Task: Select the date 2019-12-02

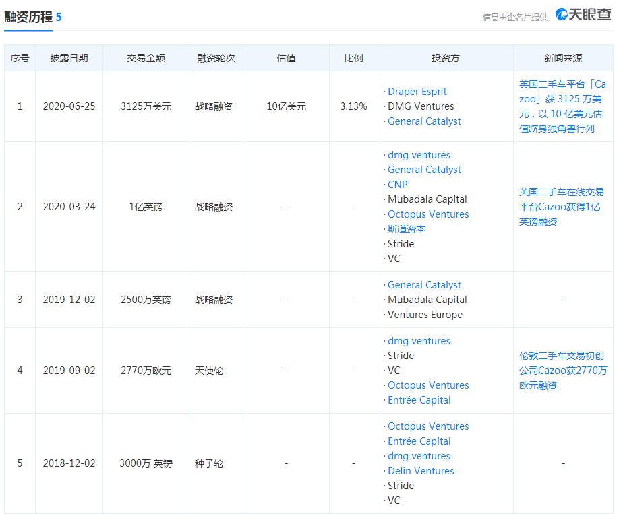Action: (x=69, y=300)
